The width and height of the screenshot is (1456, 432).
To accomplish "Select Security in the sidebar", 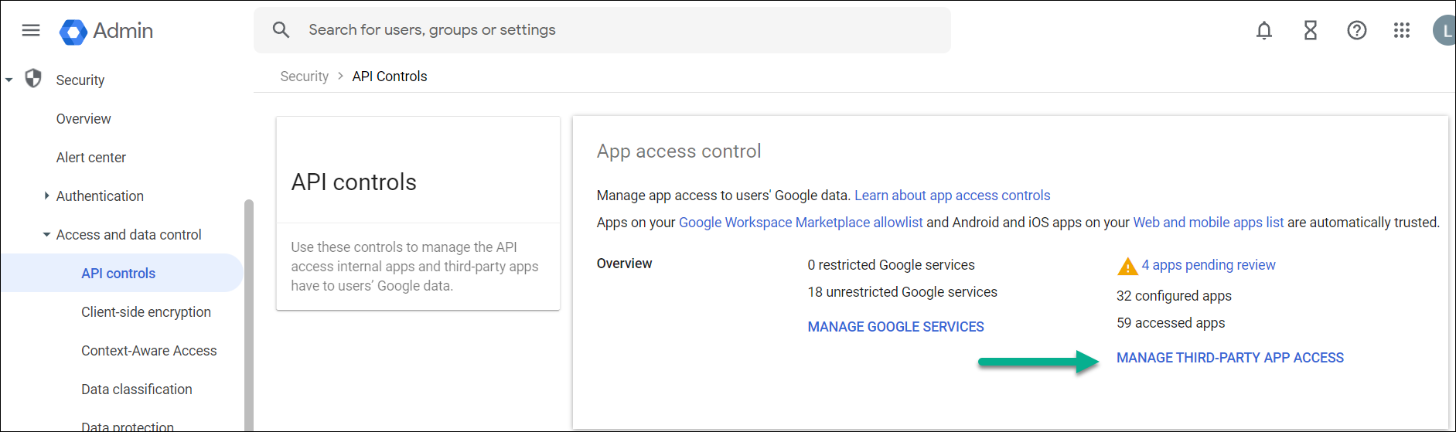I will click(80, 80).
